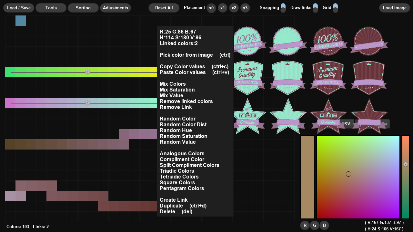Click the 100% Premium Quality teal badge
Image resolution: width=413 pixels, height=232 pixels.
point(248,41)
